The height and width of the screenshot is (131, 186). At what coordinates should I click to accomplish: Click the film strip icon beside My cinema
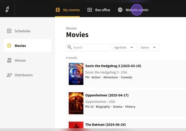click(58, 10)
